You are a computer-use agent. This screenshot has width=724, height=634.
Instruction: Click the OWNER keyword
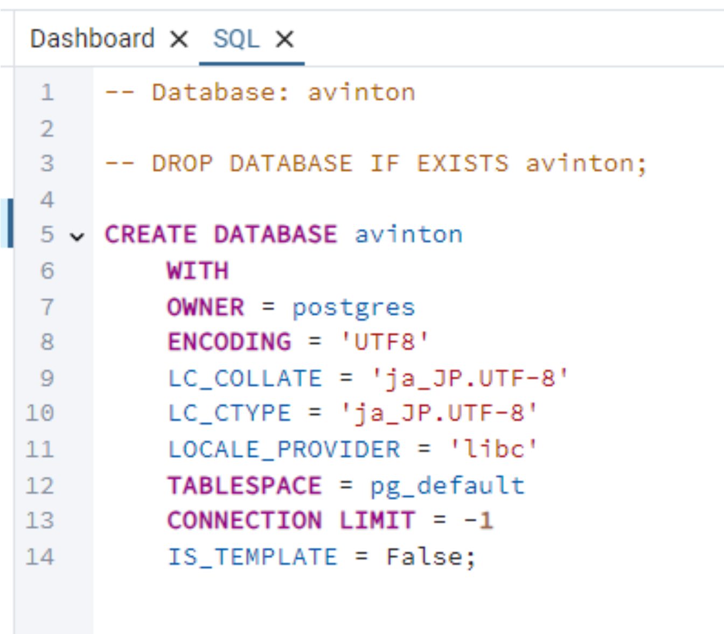pyautogui.click(x=206, y=307)
